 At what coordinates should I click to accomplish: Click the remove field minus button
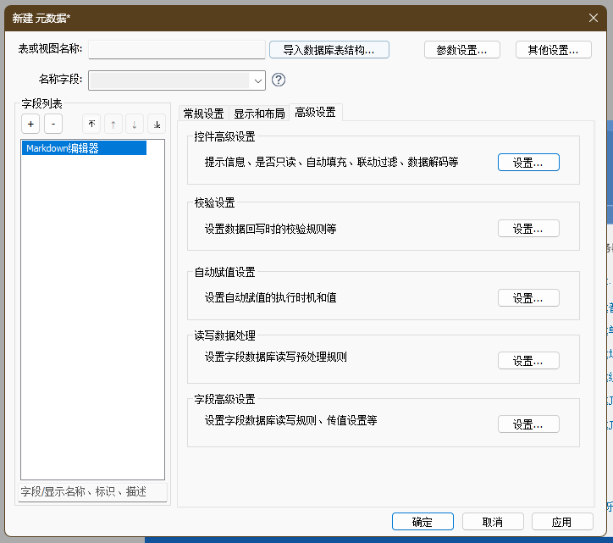pyautogui.click(x=52, y=124)
